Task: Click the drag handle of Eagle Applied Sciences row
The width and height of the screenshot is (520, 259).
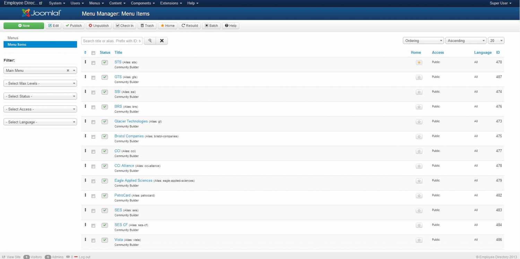Action: [x=85, y=181]
